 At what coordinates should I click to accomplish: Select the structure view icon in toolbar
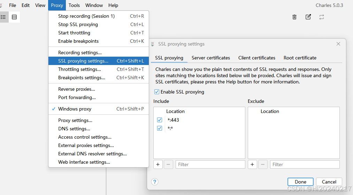[3, 17]
